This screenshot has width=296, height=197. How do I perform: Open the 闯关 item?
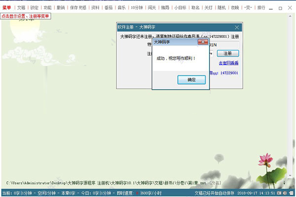click(x=152, y=8)
